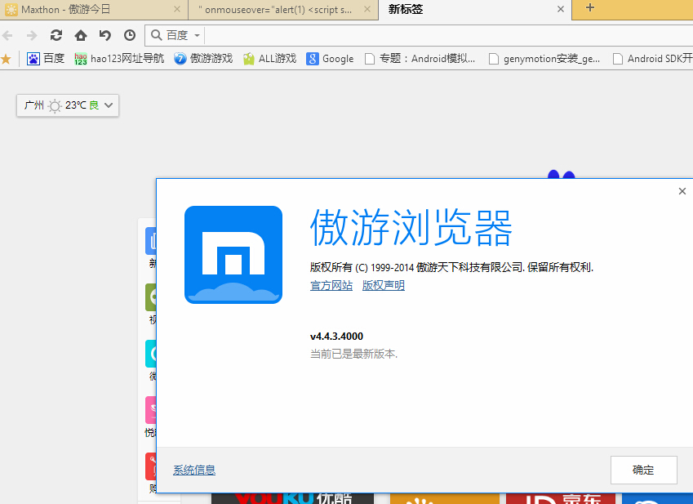The image size is (693, 504).
Task: Close the onmouseover alert tab
Action: tap(366, 9)
